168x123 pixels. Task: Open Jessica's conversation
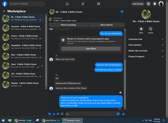23,37
